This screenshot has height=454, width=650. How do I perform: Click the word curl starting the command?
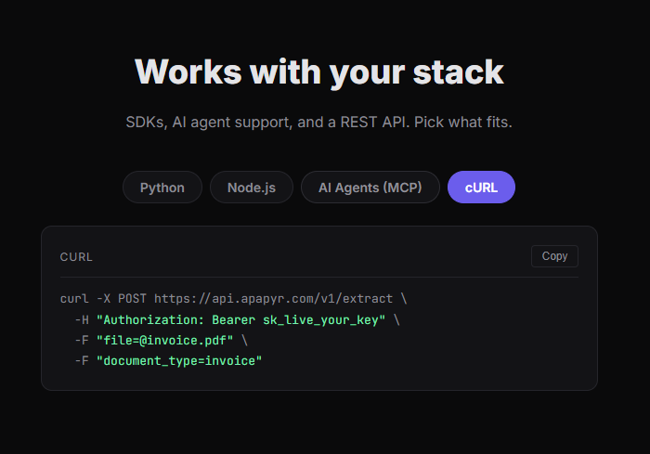point(74,299)
